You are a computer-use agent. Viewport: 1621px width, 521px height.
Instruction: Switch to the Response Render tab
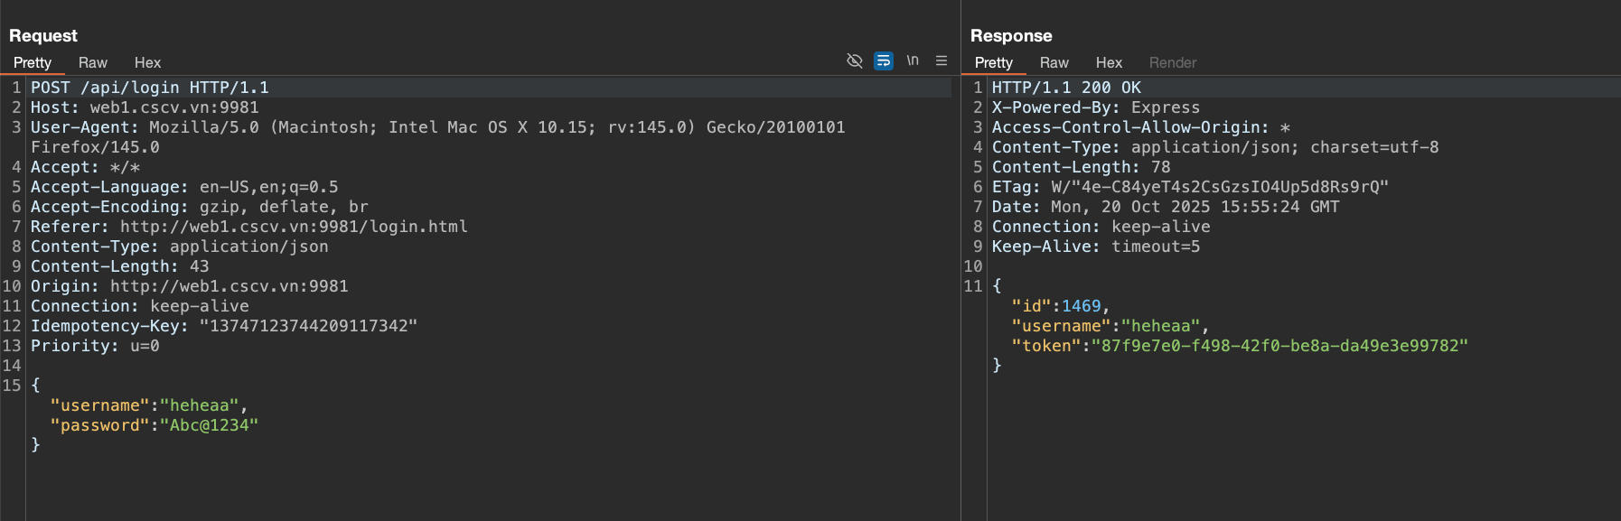tap(1172, 62)
